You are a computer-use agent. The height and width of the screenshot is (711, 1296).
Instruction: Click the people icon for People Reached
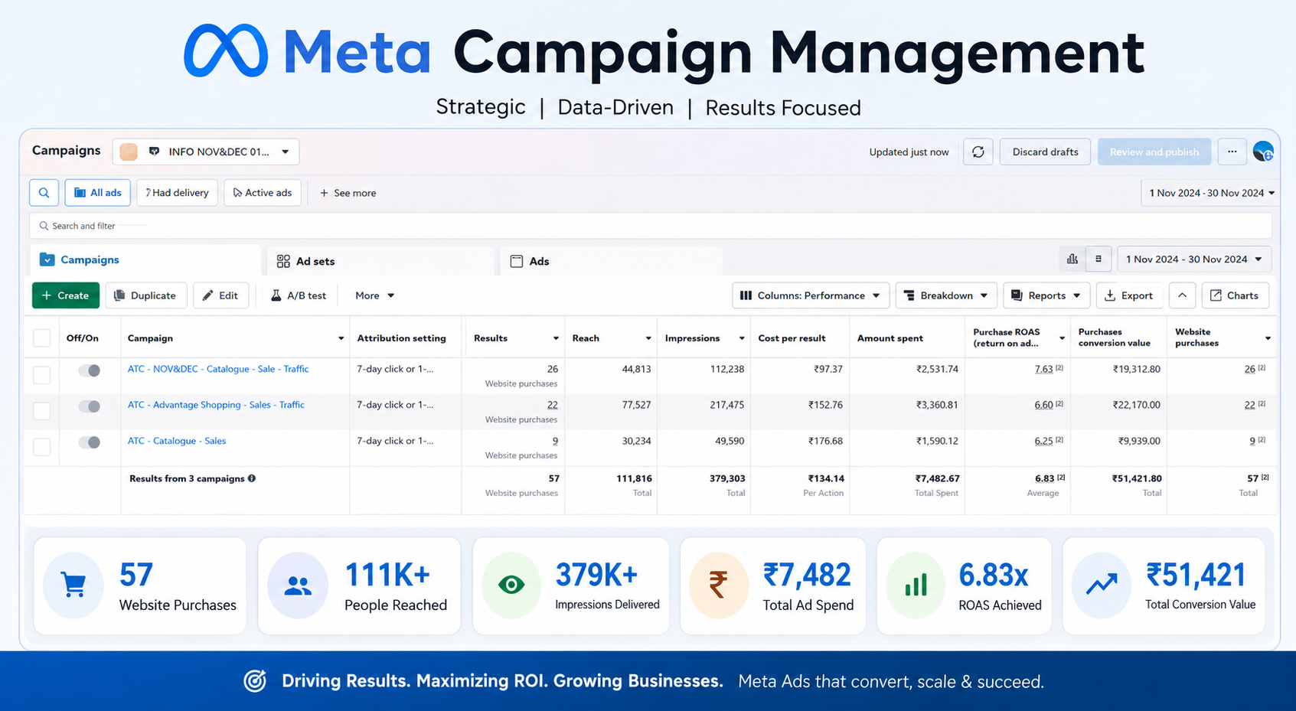click(x=298, y=585)
